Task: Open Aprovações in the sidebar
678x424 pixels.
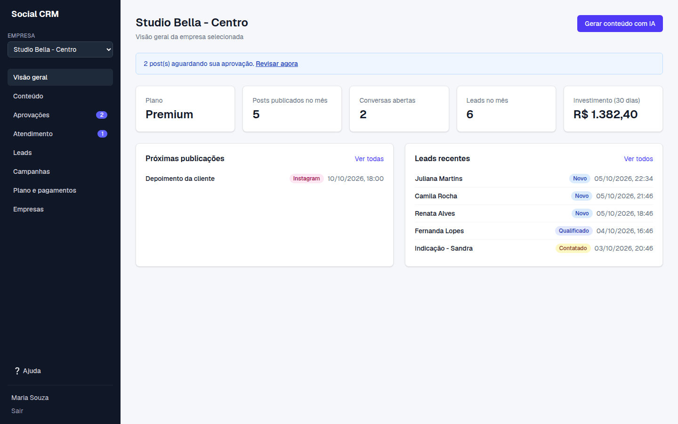Action: click(60, 115)
